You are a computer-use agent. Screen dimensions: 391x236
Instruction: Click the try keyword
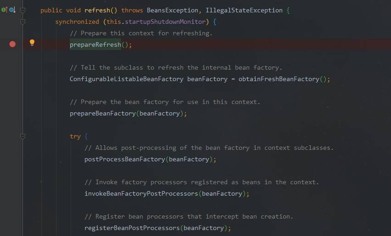tap(75, 137)
